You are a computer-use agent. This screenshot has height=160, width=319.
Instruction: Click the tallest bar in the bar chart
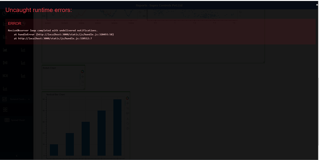[x=117, y=127]
